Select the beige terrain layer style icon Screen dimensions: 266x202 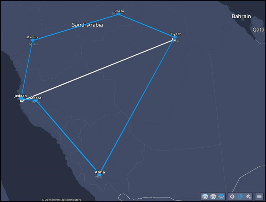point(213,196)
